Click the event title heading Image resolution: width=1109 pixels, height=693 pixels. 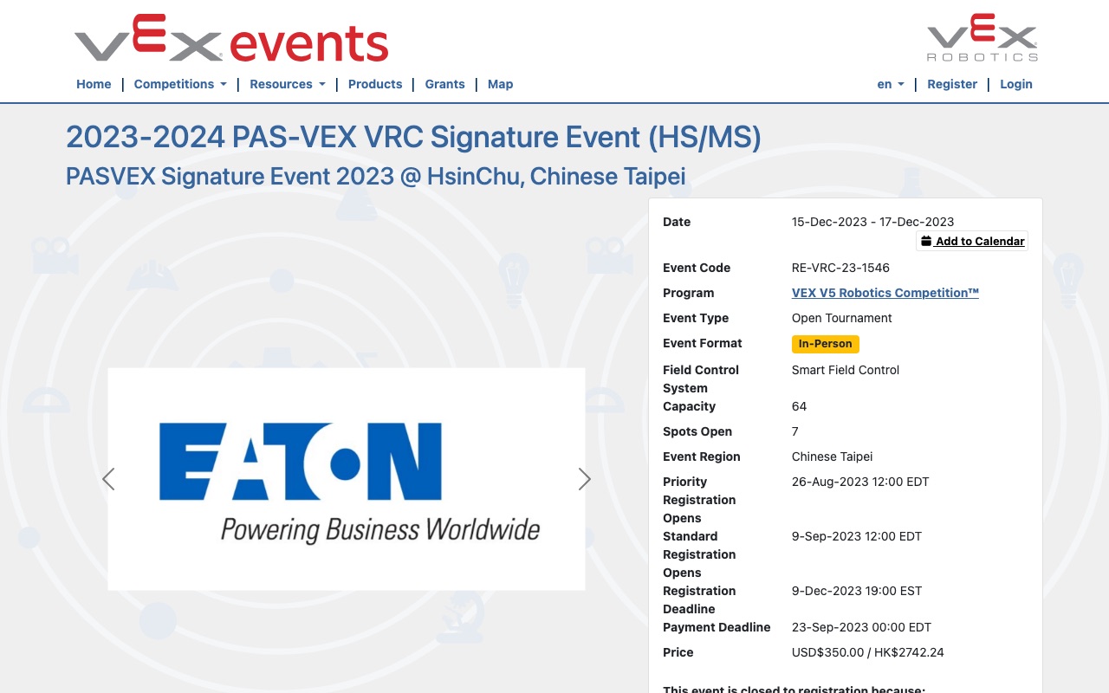click(x=413, y=137)
